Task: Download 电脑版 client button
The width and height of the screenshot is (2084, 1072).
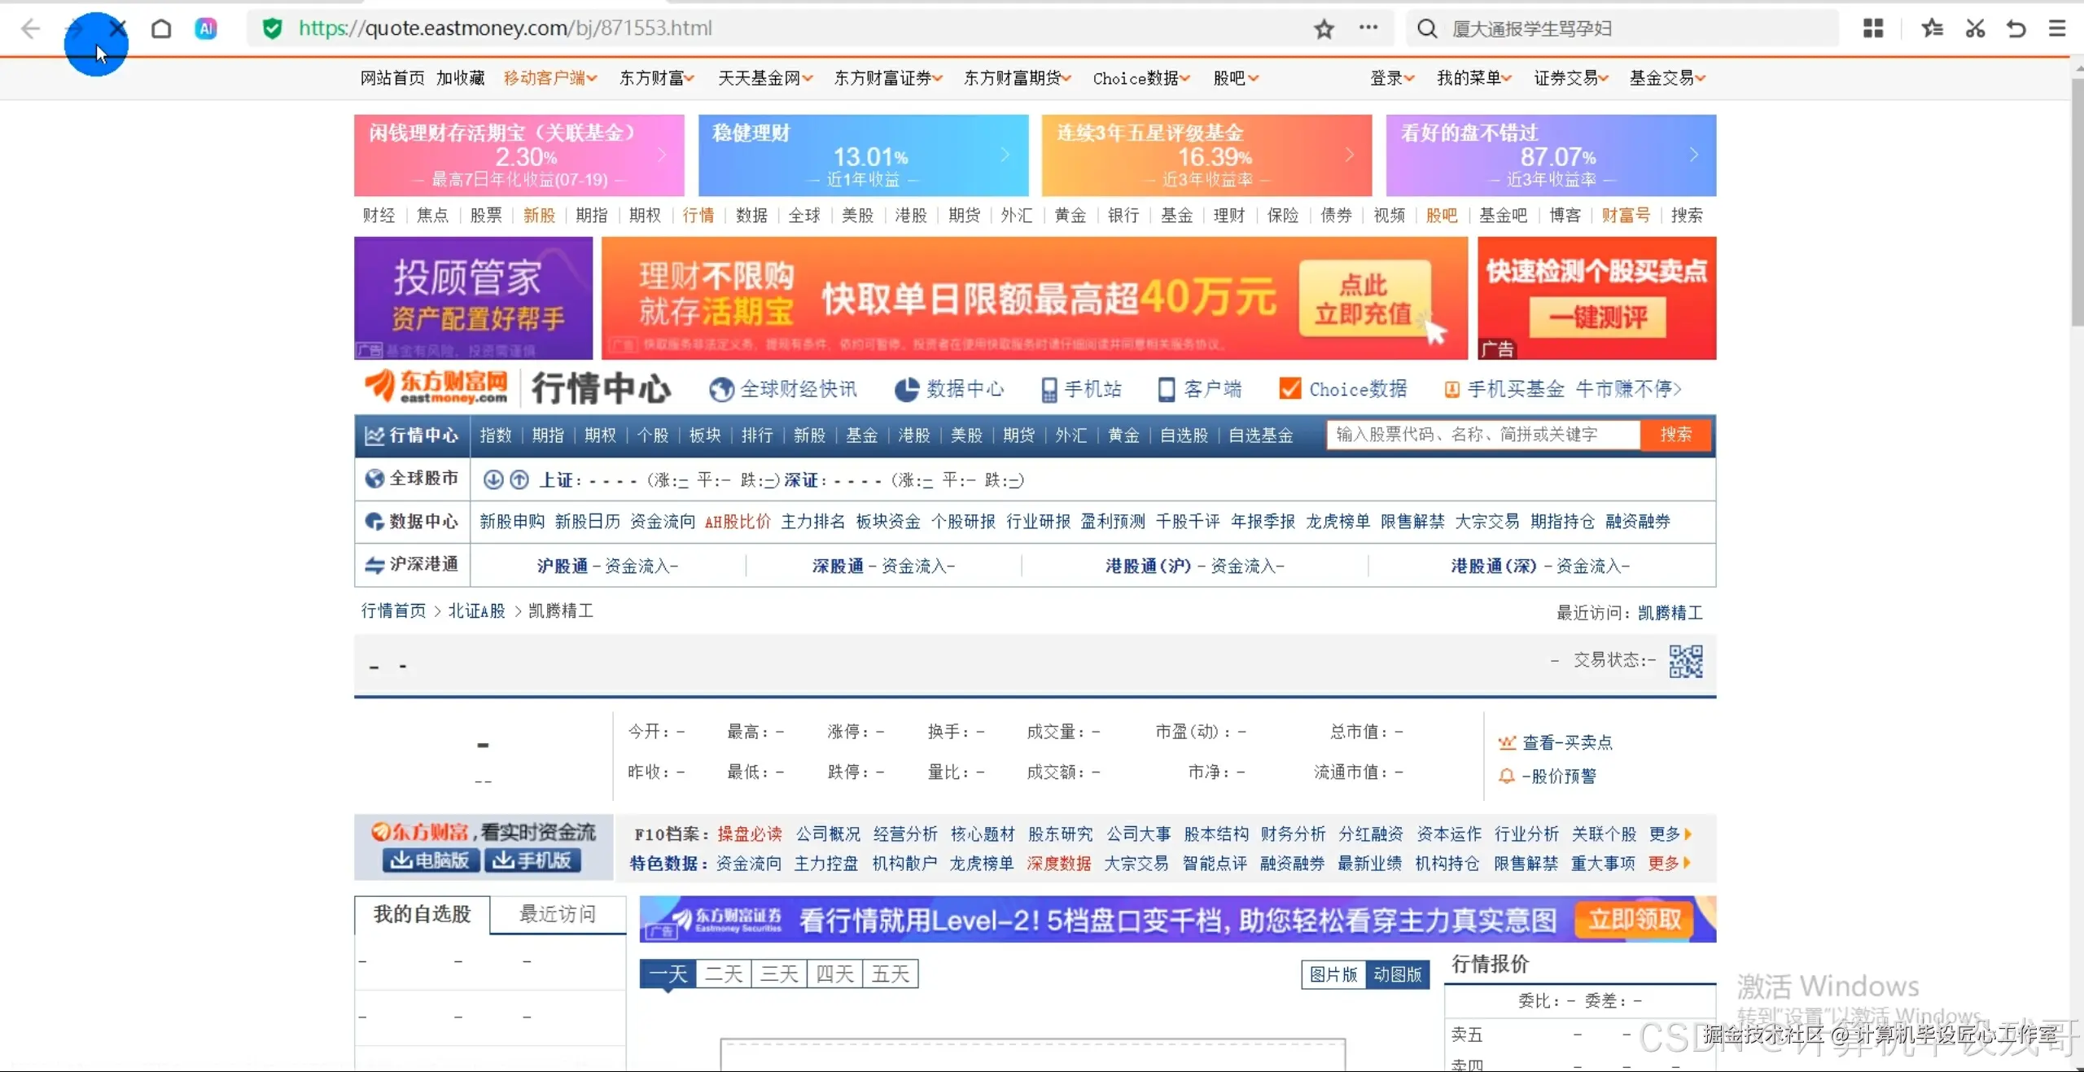Action: (x=430, y=860)
